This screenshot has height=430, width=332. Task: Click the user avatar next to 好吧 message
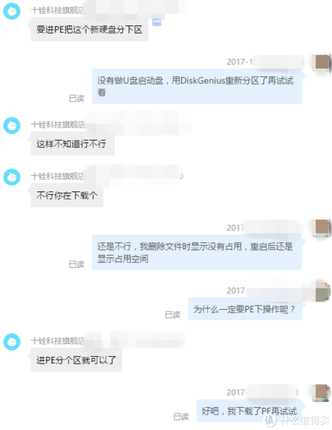(x=323, y=393)
